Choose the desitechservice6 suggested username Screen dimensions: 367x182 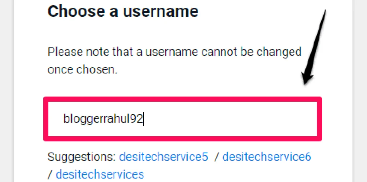[x=266, y=157]
